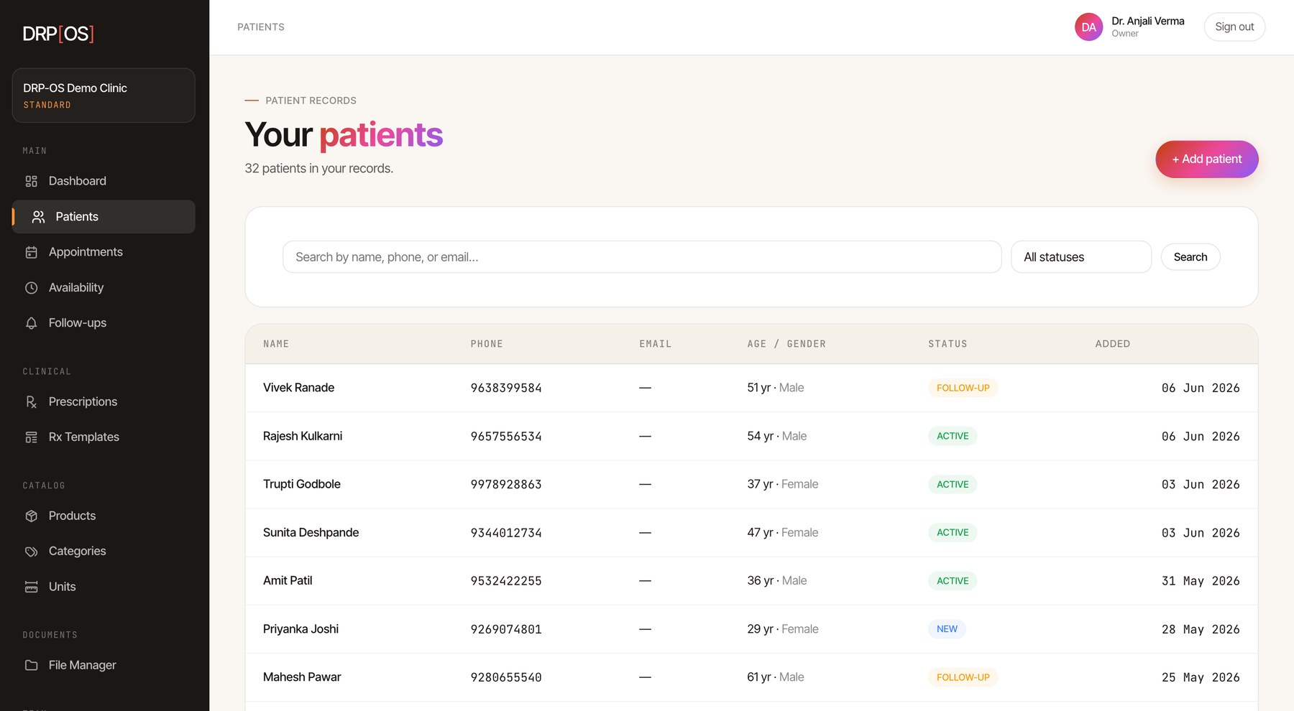Focus the patient search input field

[642, 257]
